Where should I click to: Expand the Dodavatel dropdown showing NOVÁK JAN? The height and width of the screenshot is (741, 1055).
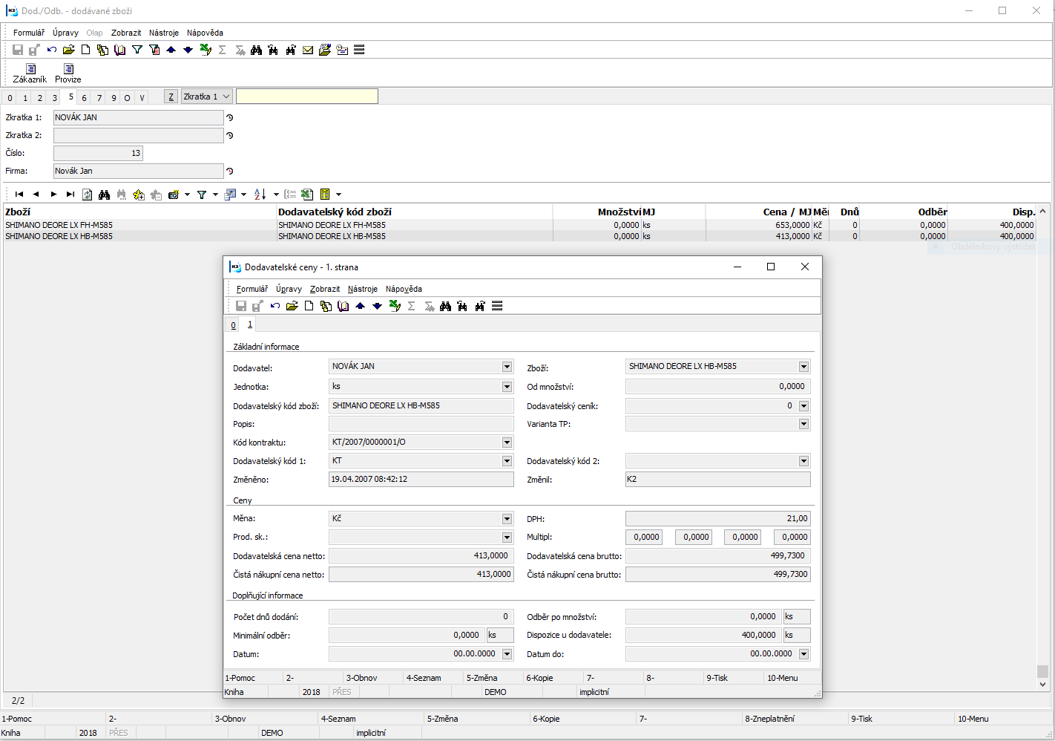(507, 367)
